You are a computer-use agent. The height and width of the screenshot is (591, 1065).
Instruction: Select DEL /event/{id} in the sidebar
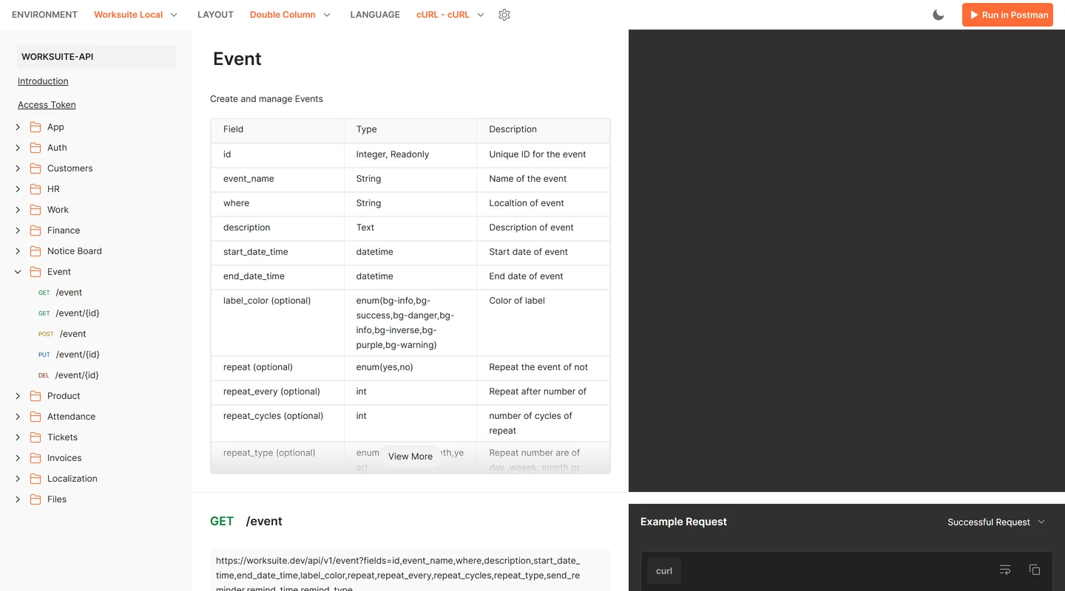68,375
